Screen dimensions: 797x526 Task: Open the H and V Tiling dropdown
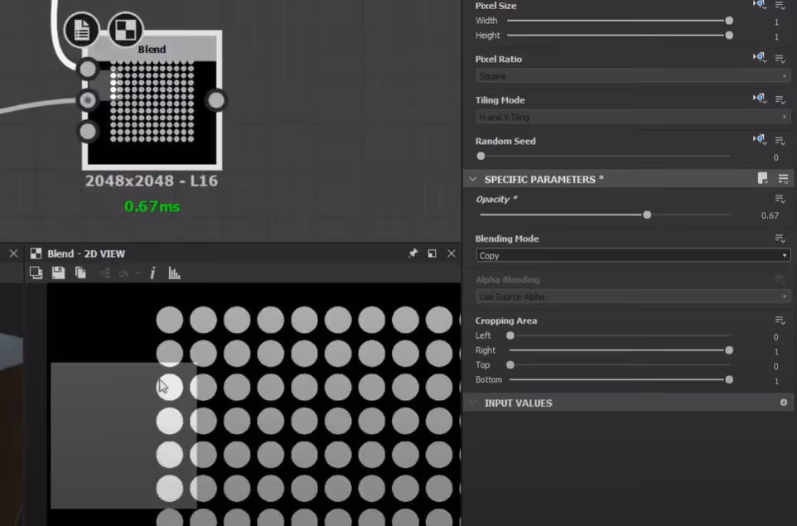[x=633, y=118]
